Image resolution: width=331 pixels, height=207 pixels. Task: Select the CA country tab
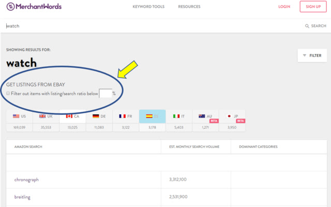72,116
